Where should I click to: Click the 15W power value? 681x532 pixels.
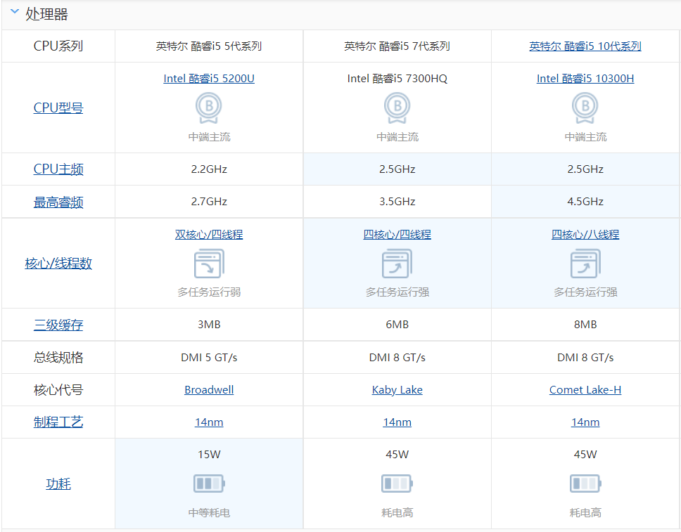point(209,454)
